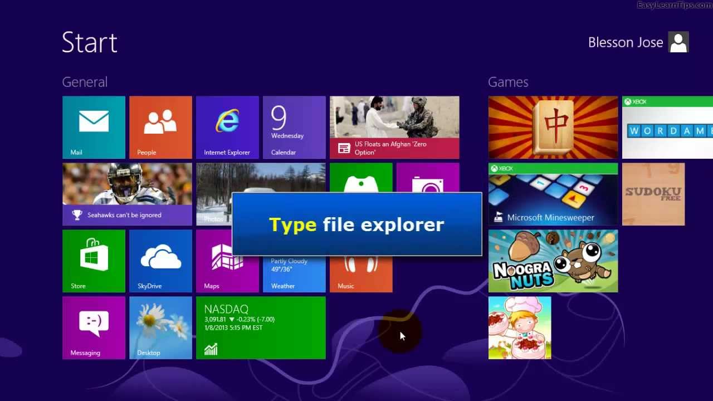This screenshot has height=401, width=713.
Task: Open the SkyDrive cloud tile
Action: tap(160, 261)
